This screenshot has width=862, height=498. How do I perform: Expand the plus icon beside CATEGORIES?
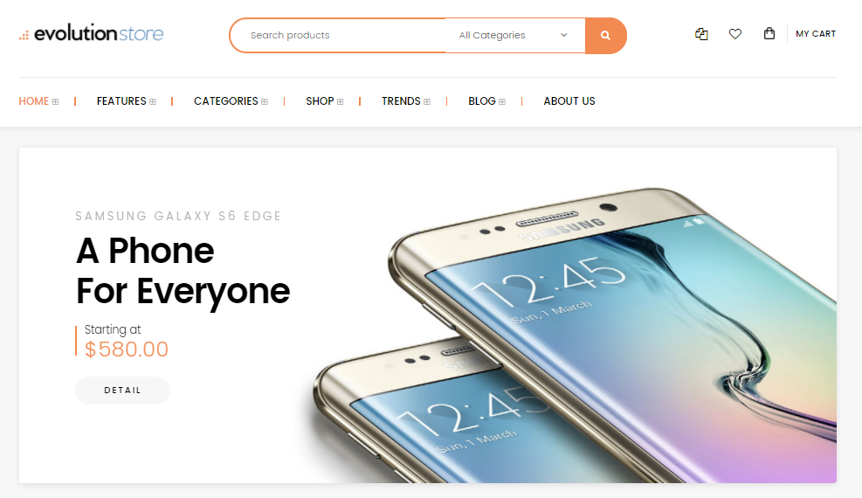point(265,101)
